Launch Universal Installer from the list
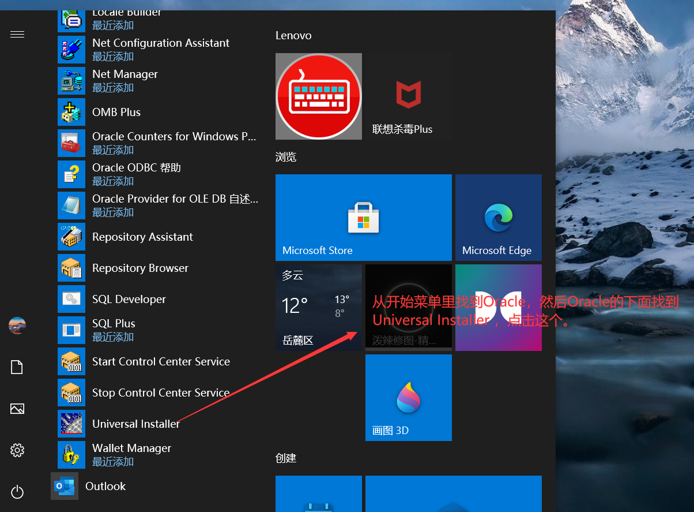 tap(159, 424)
